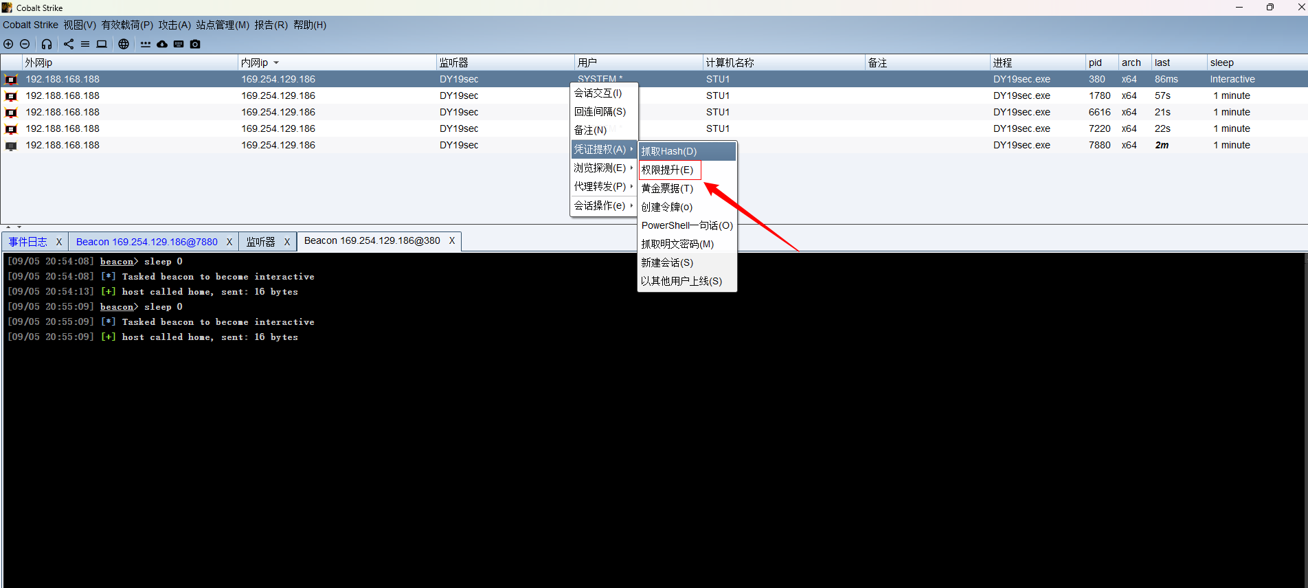The width and height of the screenshot is (1308, 588).
Task: Select 黄金票据(T) in submenu
Action: pyautogui.click(x=687, y=188)
